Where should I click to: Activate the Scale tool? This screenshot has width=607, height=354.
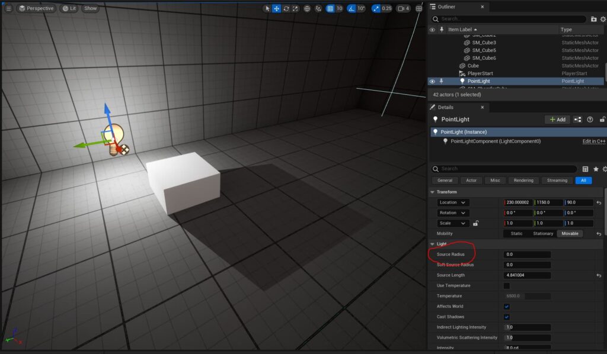tap(295, 8)
